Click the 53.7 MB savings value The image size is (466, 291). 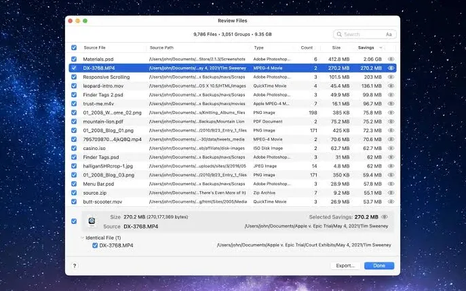coord(372,202)
